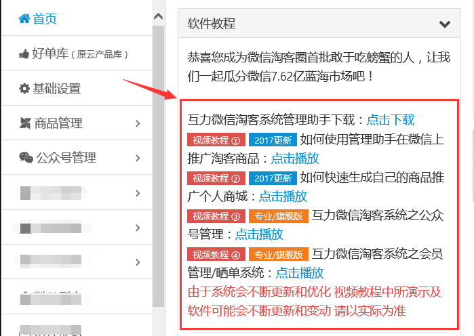The height and width of the screenshot is (336, 474).
Task: Expand 公众号管理 submenu chevron
Action: pos(138,158)
